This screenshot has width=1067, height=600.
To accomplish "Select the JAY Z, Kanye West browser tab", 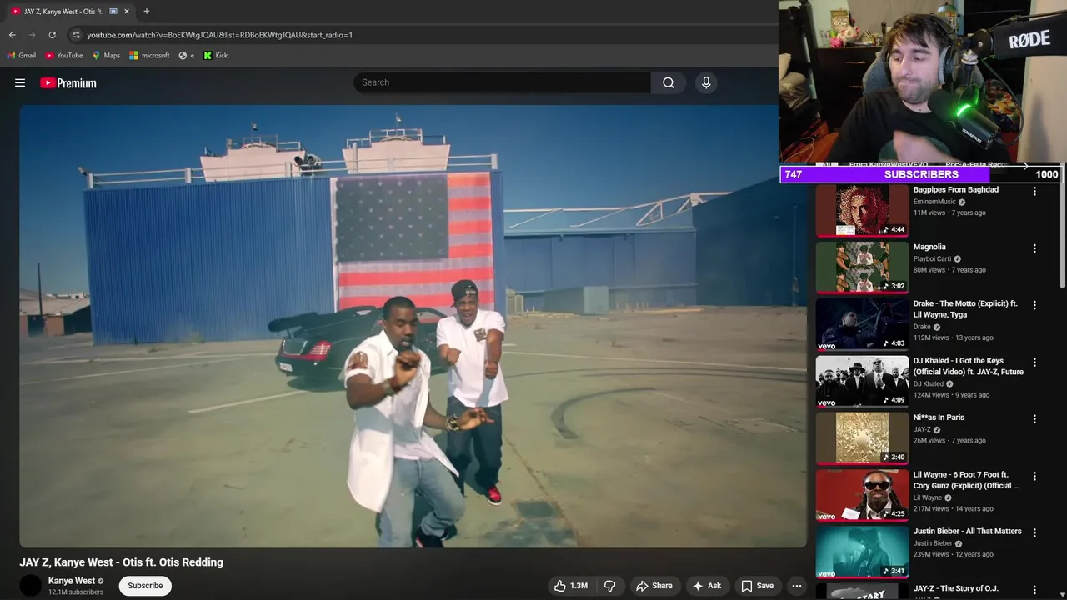I will 71,12.
